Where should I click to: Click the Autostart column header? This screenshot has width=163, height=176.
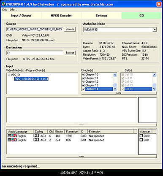pos(145,132)
